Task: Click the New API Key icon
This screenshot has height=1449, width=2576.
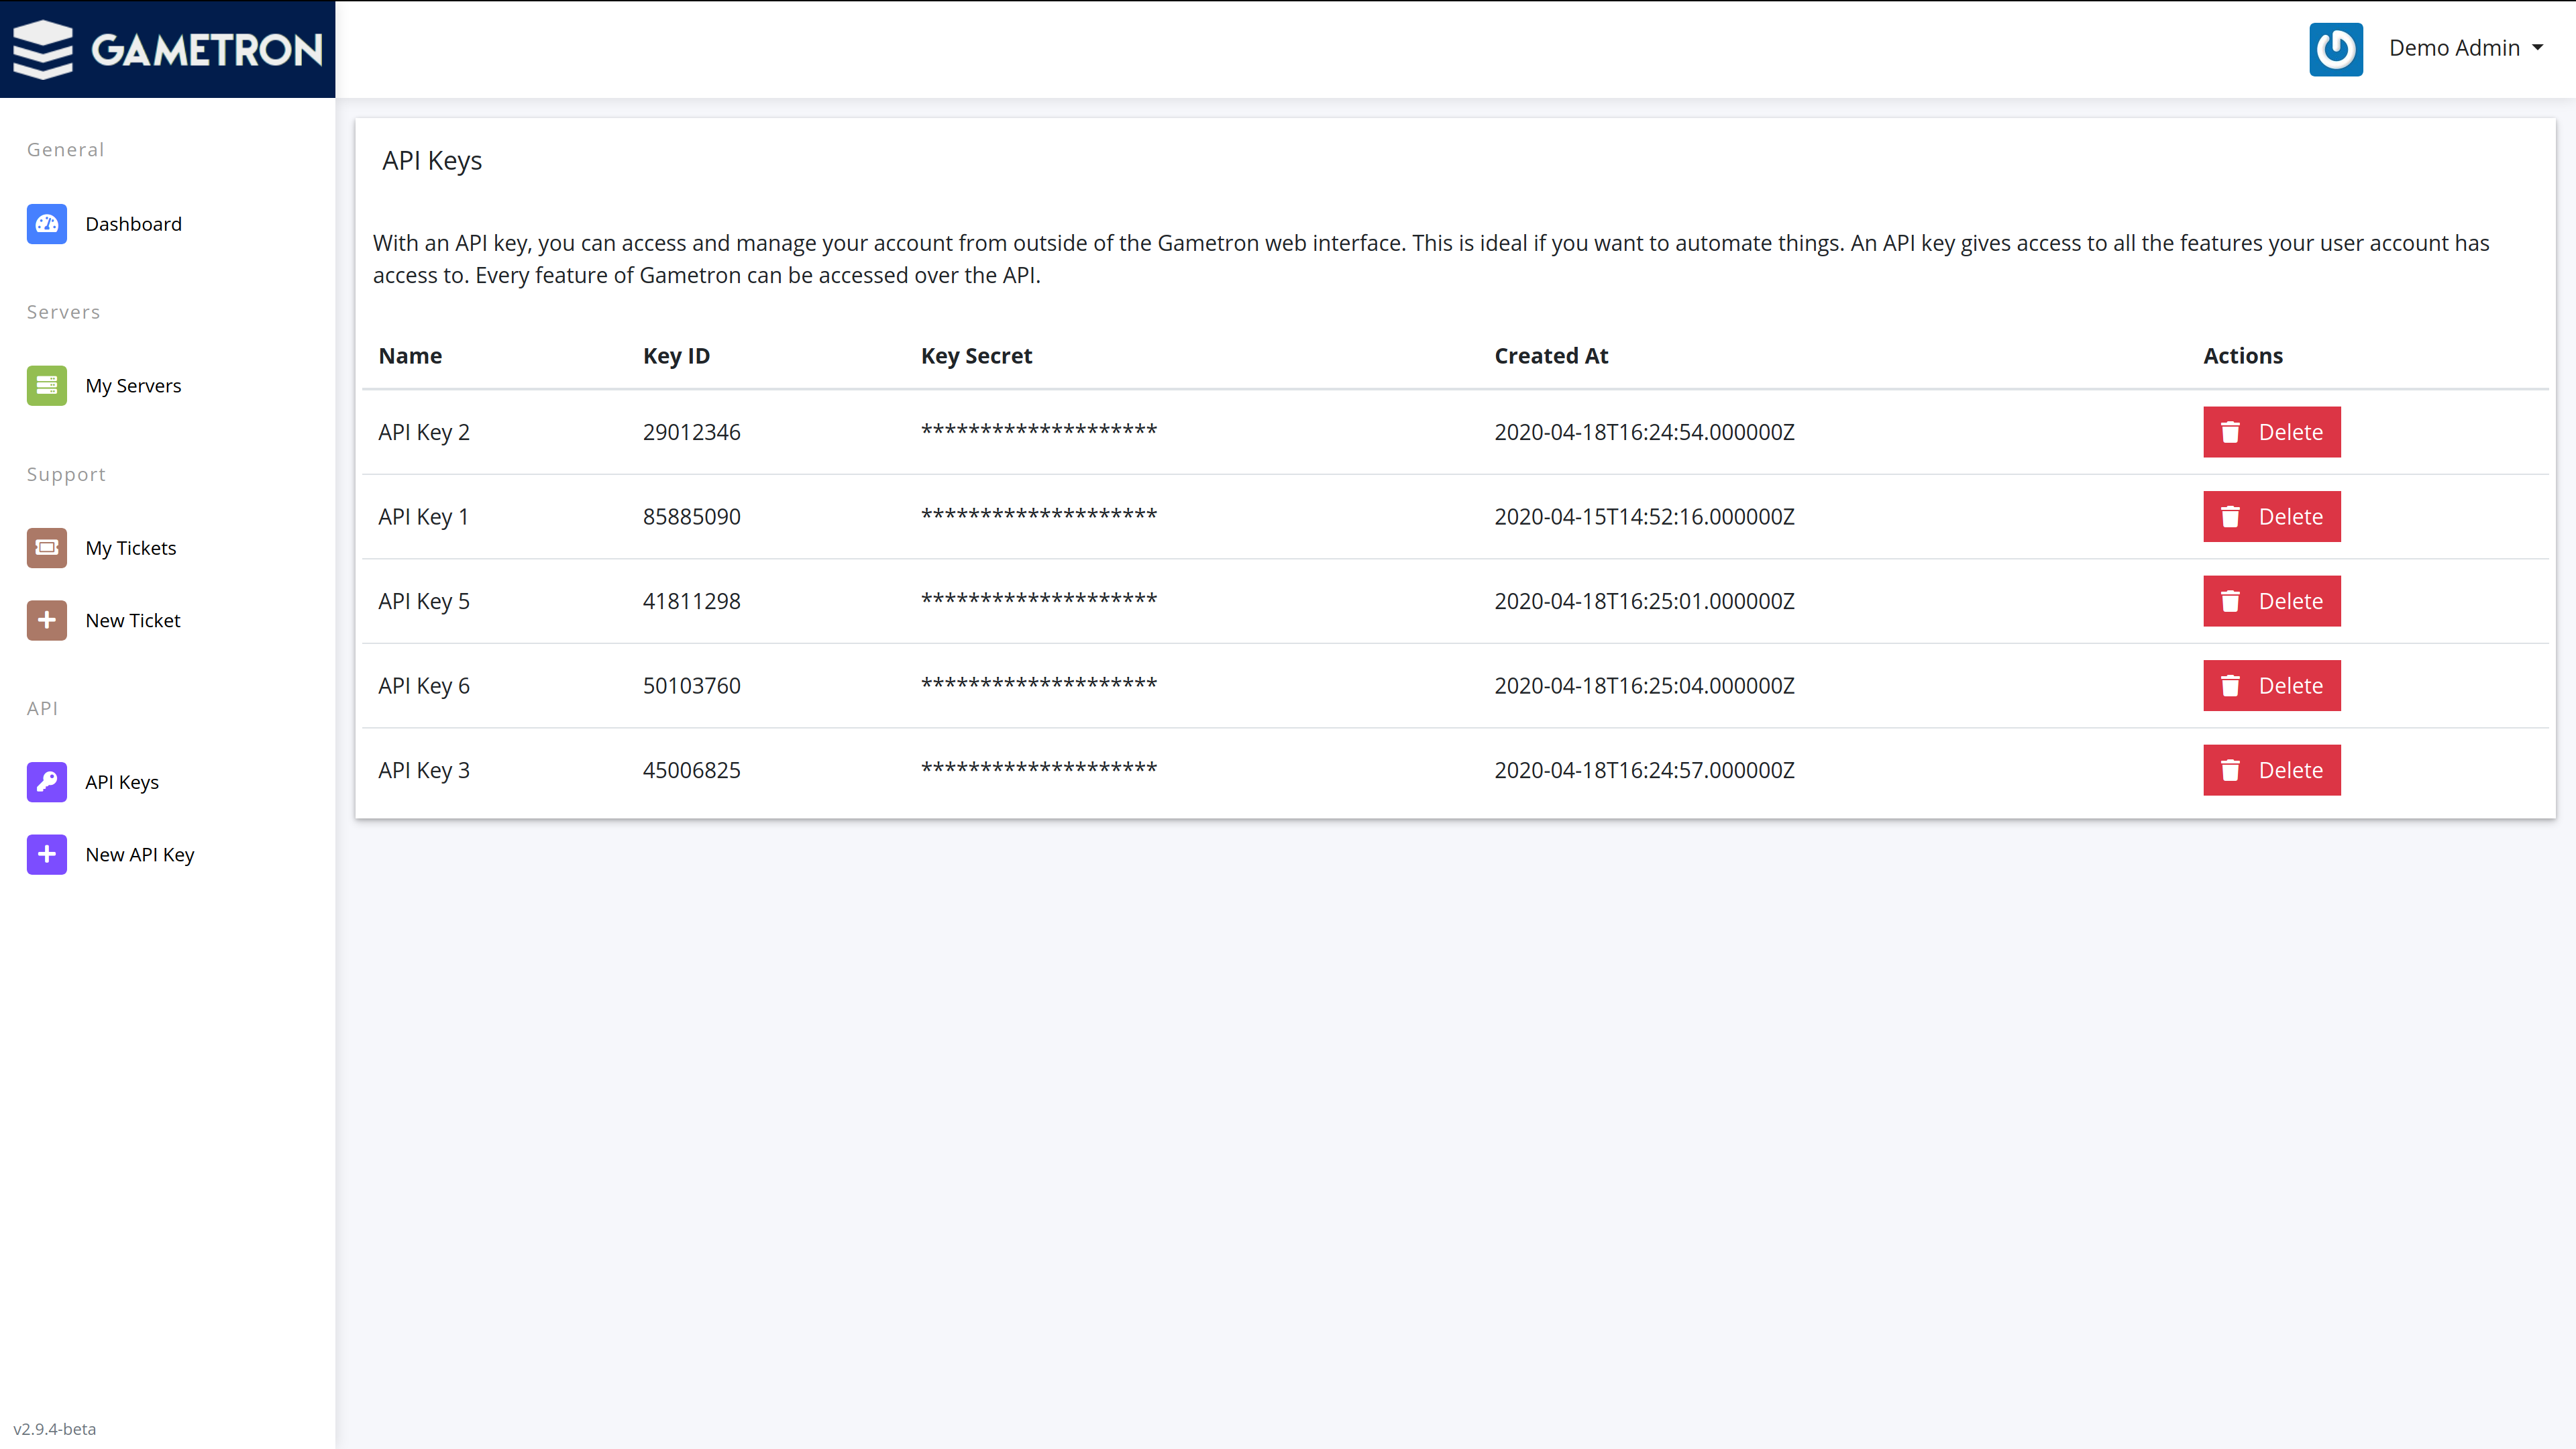Action: 48,855
